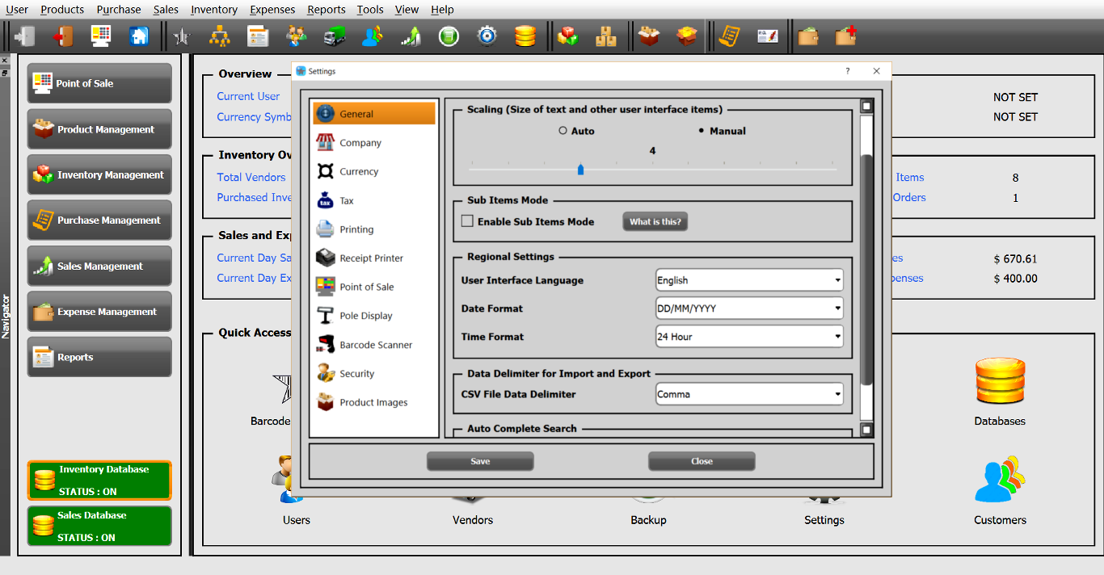Viewport: 1104px width, 575px height.
Task: Open the User Interface Language dropdown
Action: (749, 280)
